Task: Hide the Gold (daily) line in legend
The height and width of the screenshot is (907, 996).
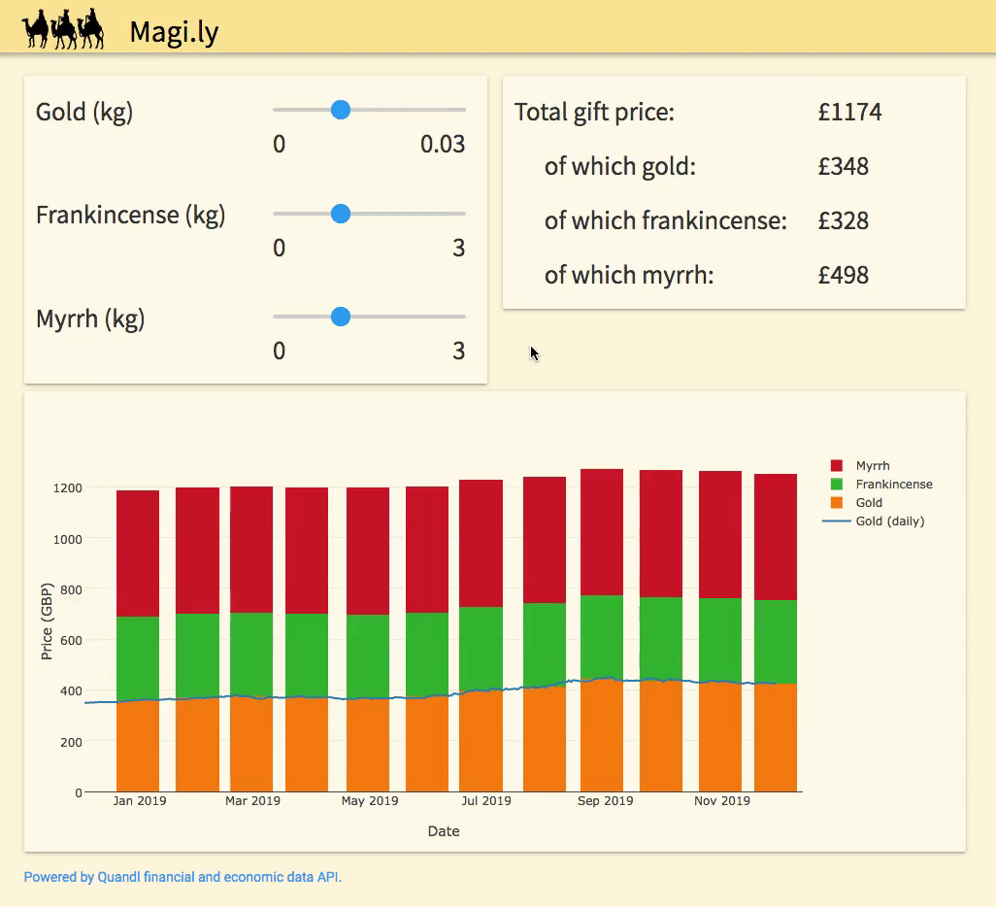Action: pyautogui.click(x=889, y=521)
